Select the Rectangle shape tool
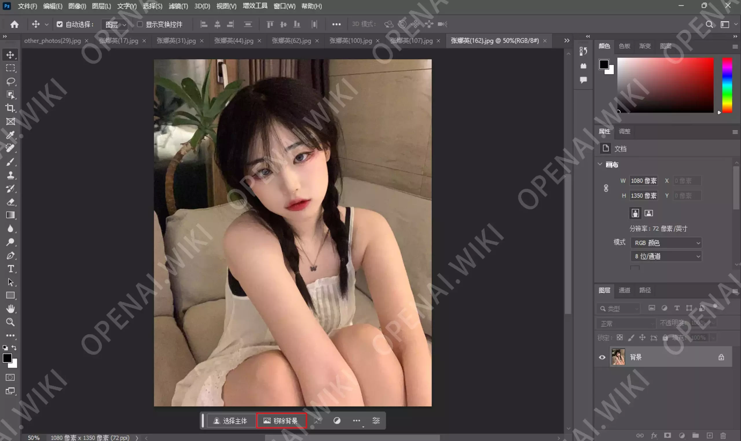This screenshot has width=741, height=441. 10,295
